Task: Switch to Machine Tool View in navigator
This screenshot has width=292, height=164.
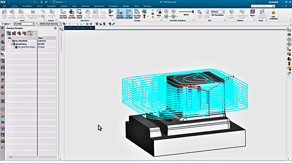Action: [14, 33]
